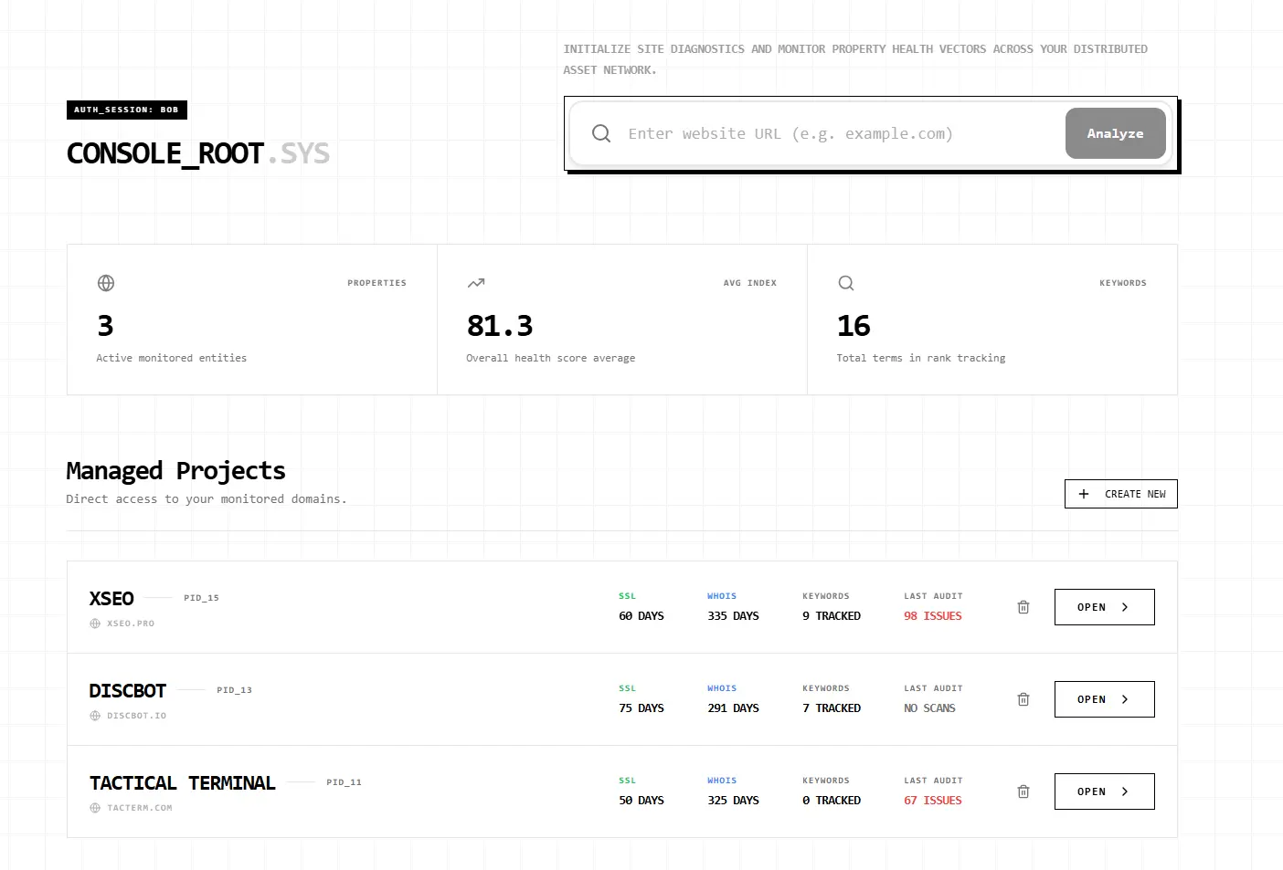Click XSEO's '60 DAYS' SSL value
This screenshot has width=1283, height=870.
click(x=641, y=616)
